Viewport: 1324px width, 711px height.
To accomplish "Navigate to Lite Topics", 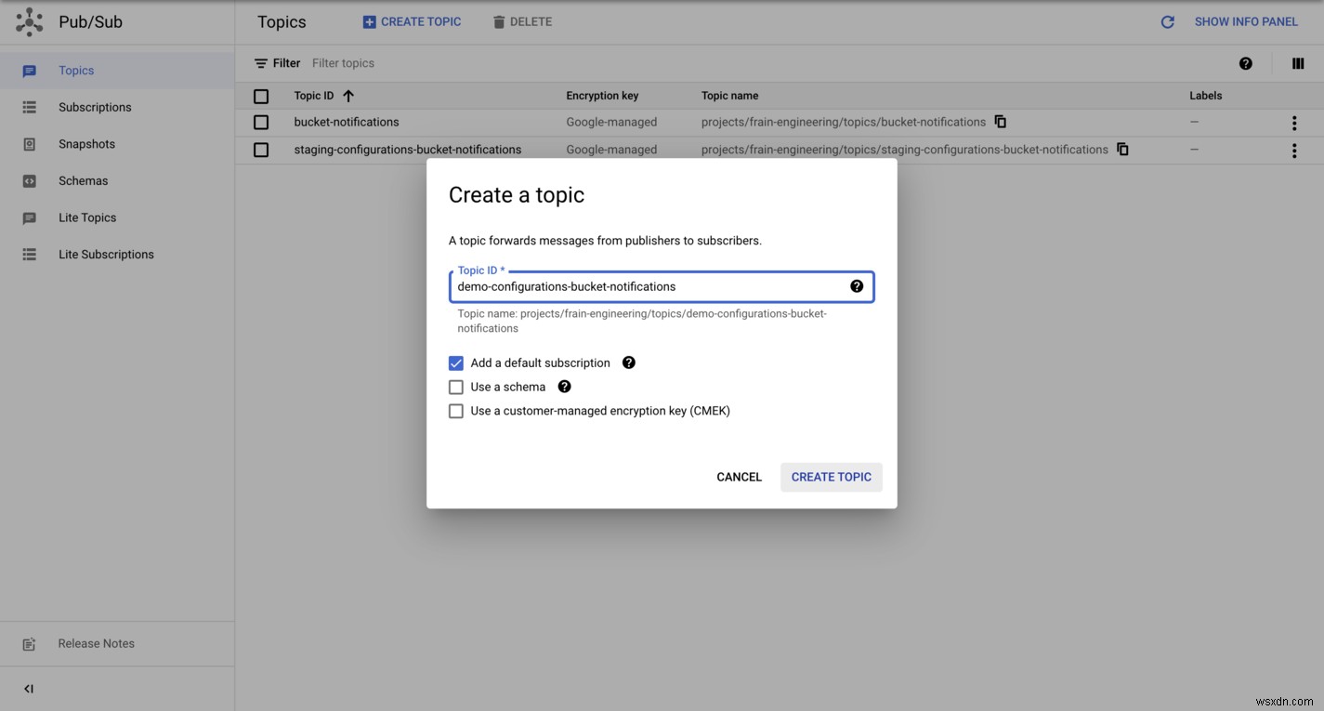I will click(86, 217).
